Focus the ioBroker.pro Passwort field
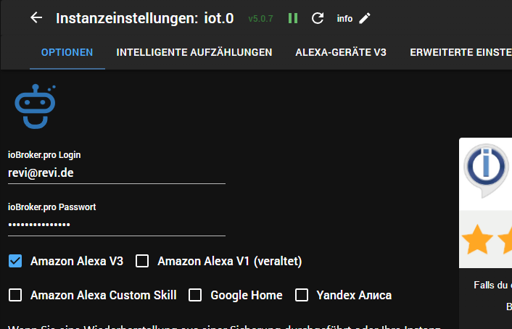The height and width of the screenshot is (329, 512). click(116, 225)
